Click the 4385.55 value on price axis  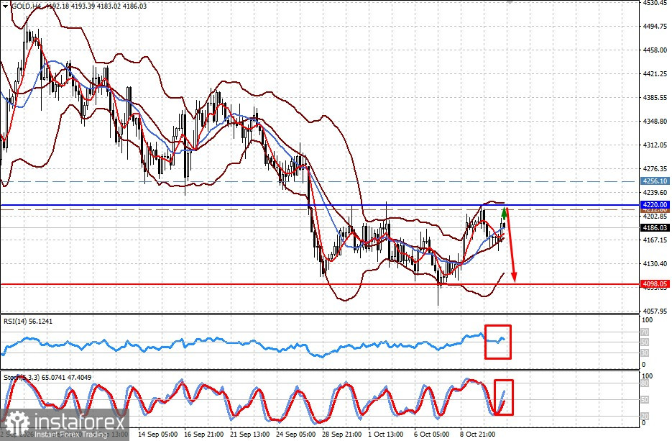pos(655,97)
